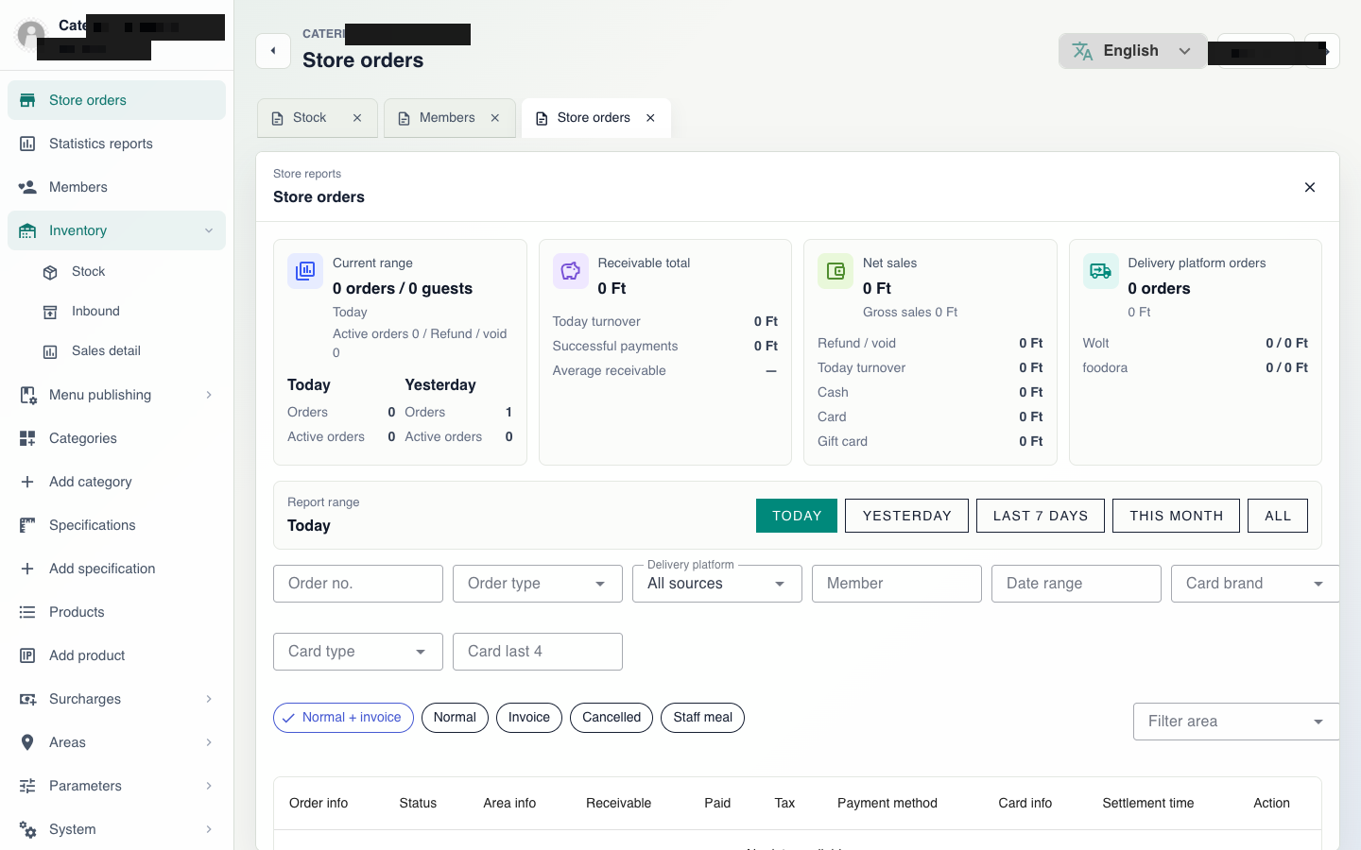
Task: Click the System gears icon
Action: tap(27, 829)
